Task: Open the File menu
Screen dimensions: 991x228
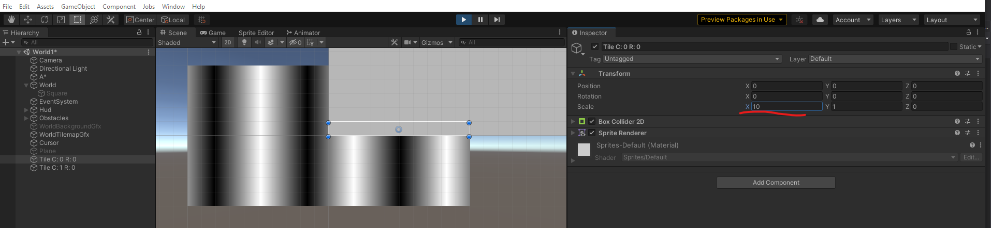Action: click(x=7, y=6)
